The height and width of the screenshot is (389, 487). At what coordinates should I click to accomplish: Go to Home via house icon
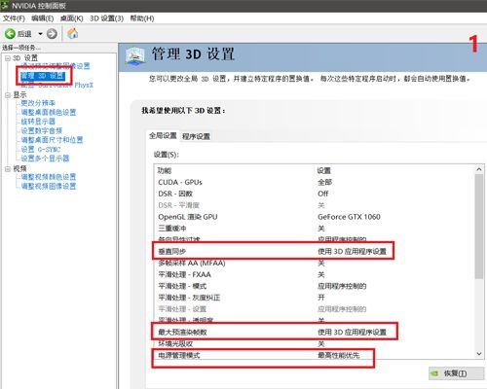pos(72,33)
